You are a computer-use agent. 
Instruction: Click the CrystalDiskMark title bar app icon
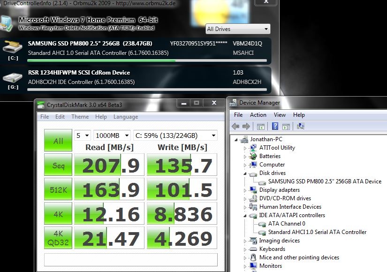pos(41,105)
